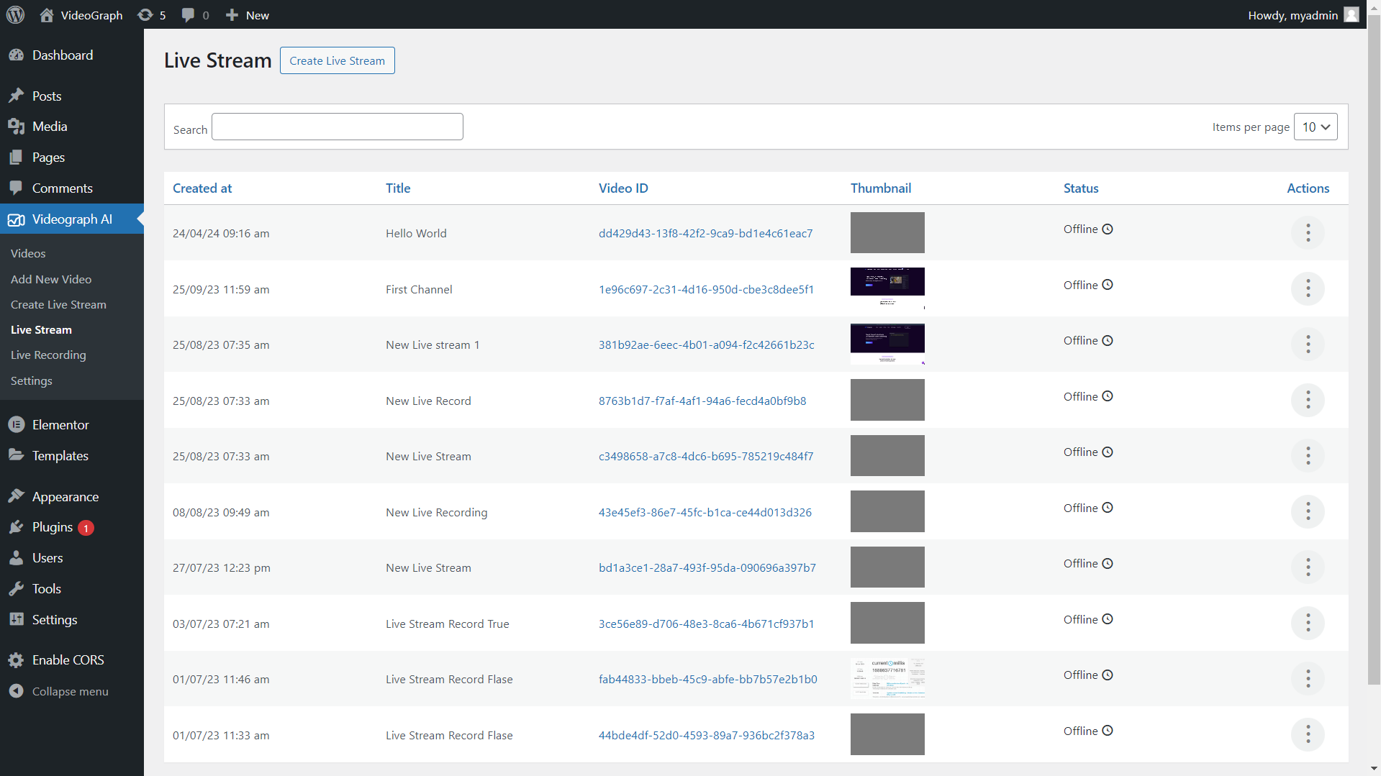The width and height of the screenshot is (1381, 776).
Task: Click the Tools icon in the sidebar
Action: click(17, 588)
